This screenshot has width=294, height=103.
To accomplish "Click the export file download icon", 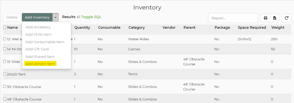I will click(275, 18).
